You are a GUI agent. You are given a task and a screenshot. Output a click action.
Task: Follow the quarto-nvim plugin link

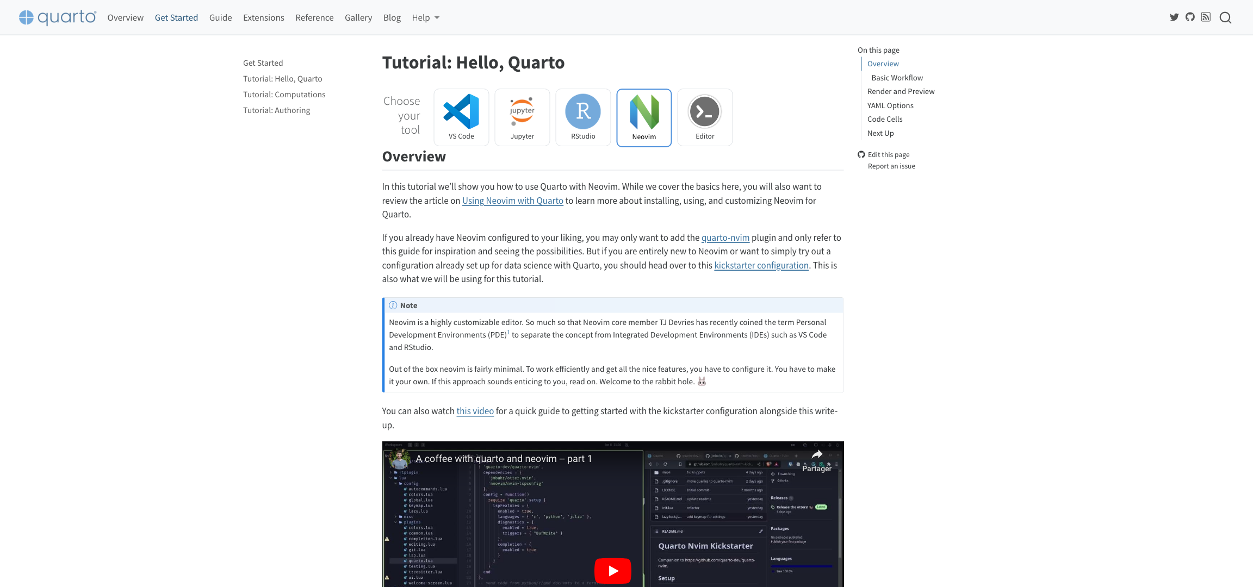[x=725, y=238]
